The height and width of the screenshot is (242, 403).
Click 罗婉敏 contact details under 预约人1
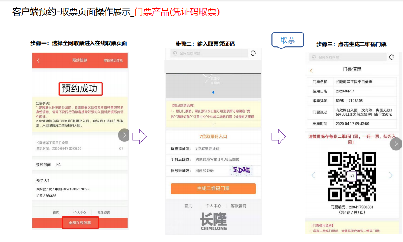coord(63,189)
